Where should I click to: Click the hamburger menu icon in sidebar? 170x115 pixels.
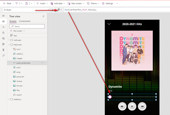[x=4, y=16]
